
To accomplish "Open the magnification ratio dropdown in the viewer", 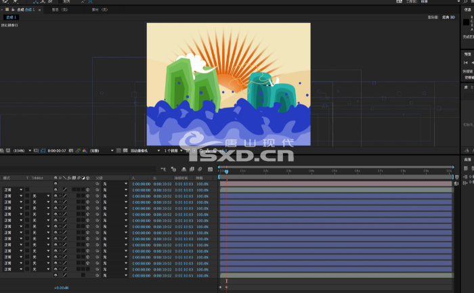I will point(22,150).
